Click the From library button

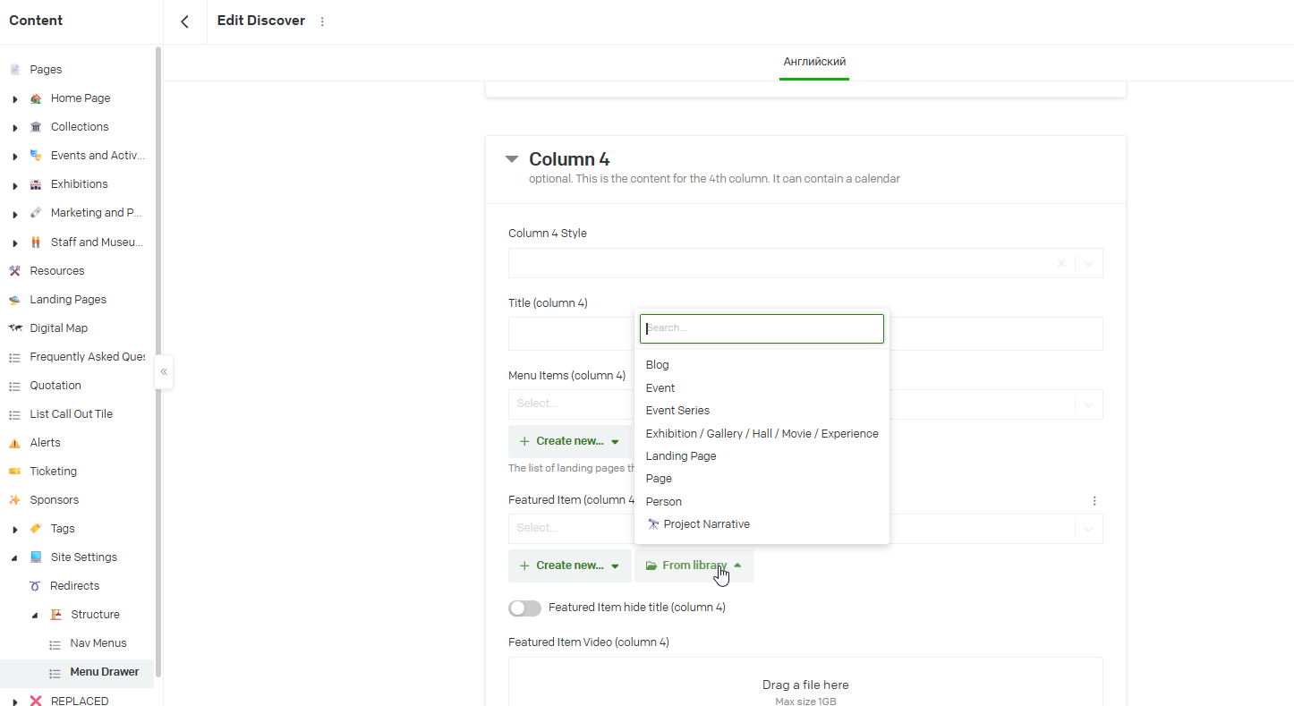click(694, 566)
